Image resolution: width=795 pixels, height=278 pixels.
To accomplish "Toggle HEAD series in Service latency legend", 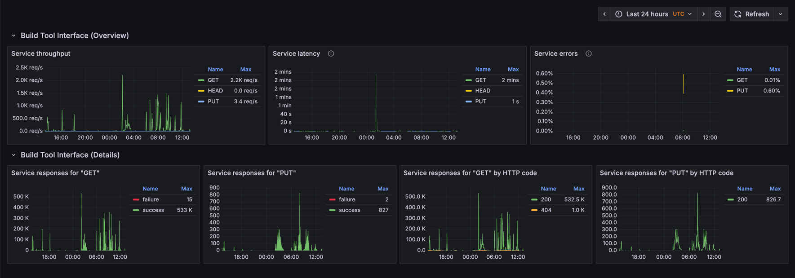I will (x=483, y=91).
